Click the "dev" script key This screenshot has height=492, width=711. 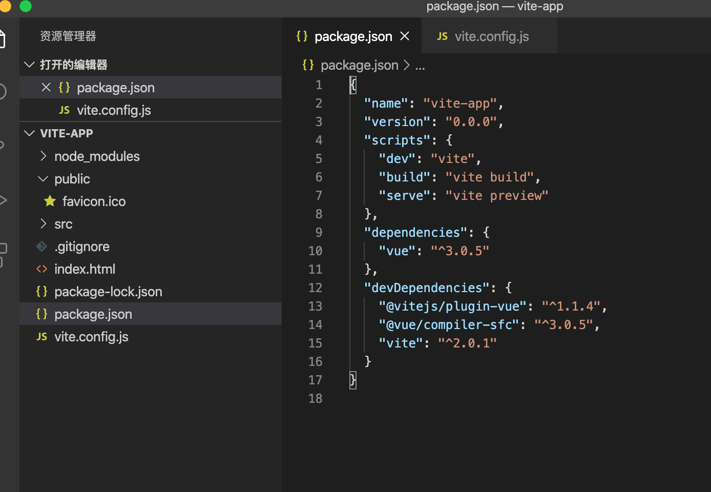click(397, 159)
